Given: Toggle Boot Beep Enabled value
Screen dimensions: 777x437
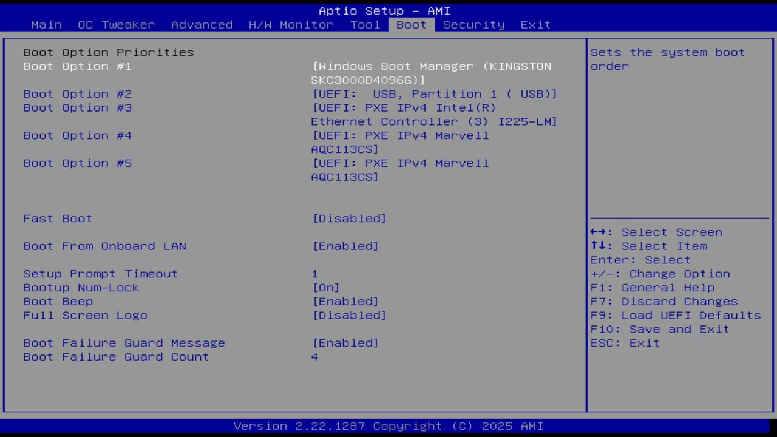Looking at the screenshot, I should [345, 302].
